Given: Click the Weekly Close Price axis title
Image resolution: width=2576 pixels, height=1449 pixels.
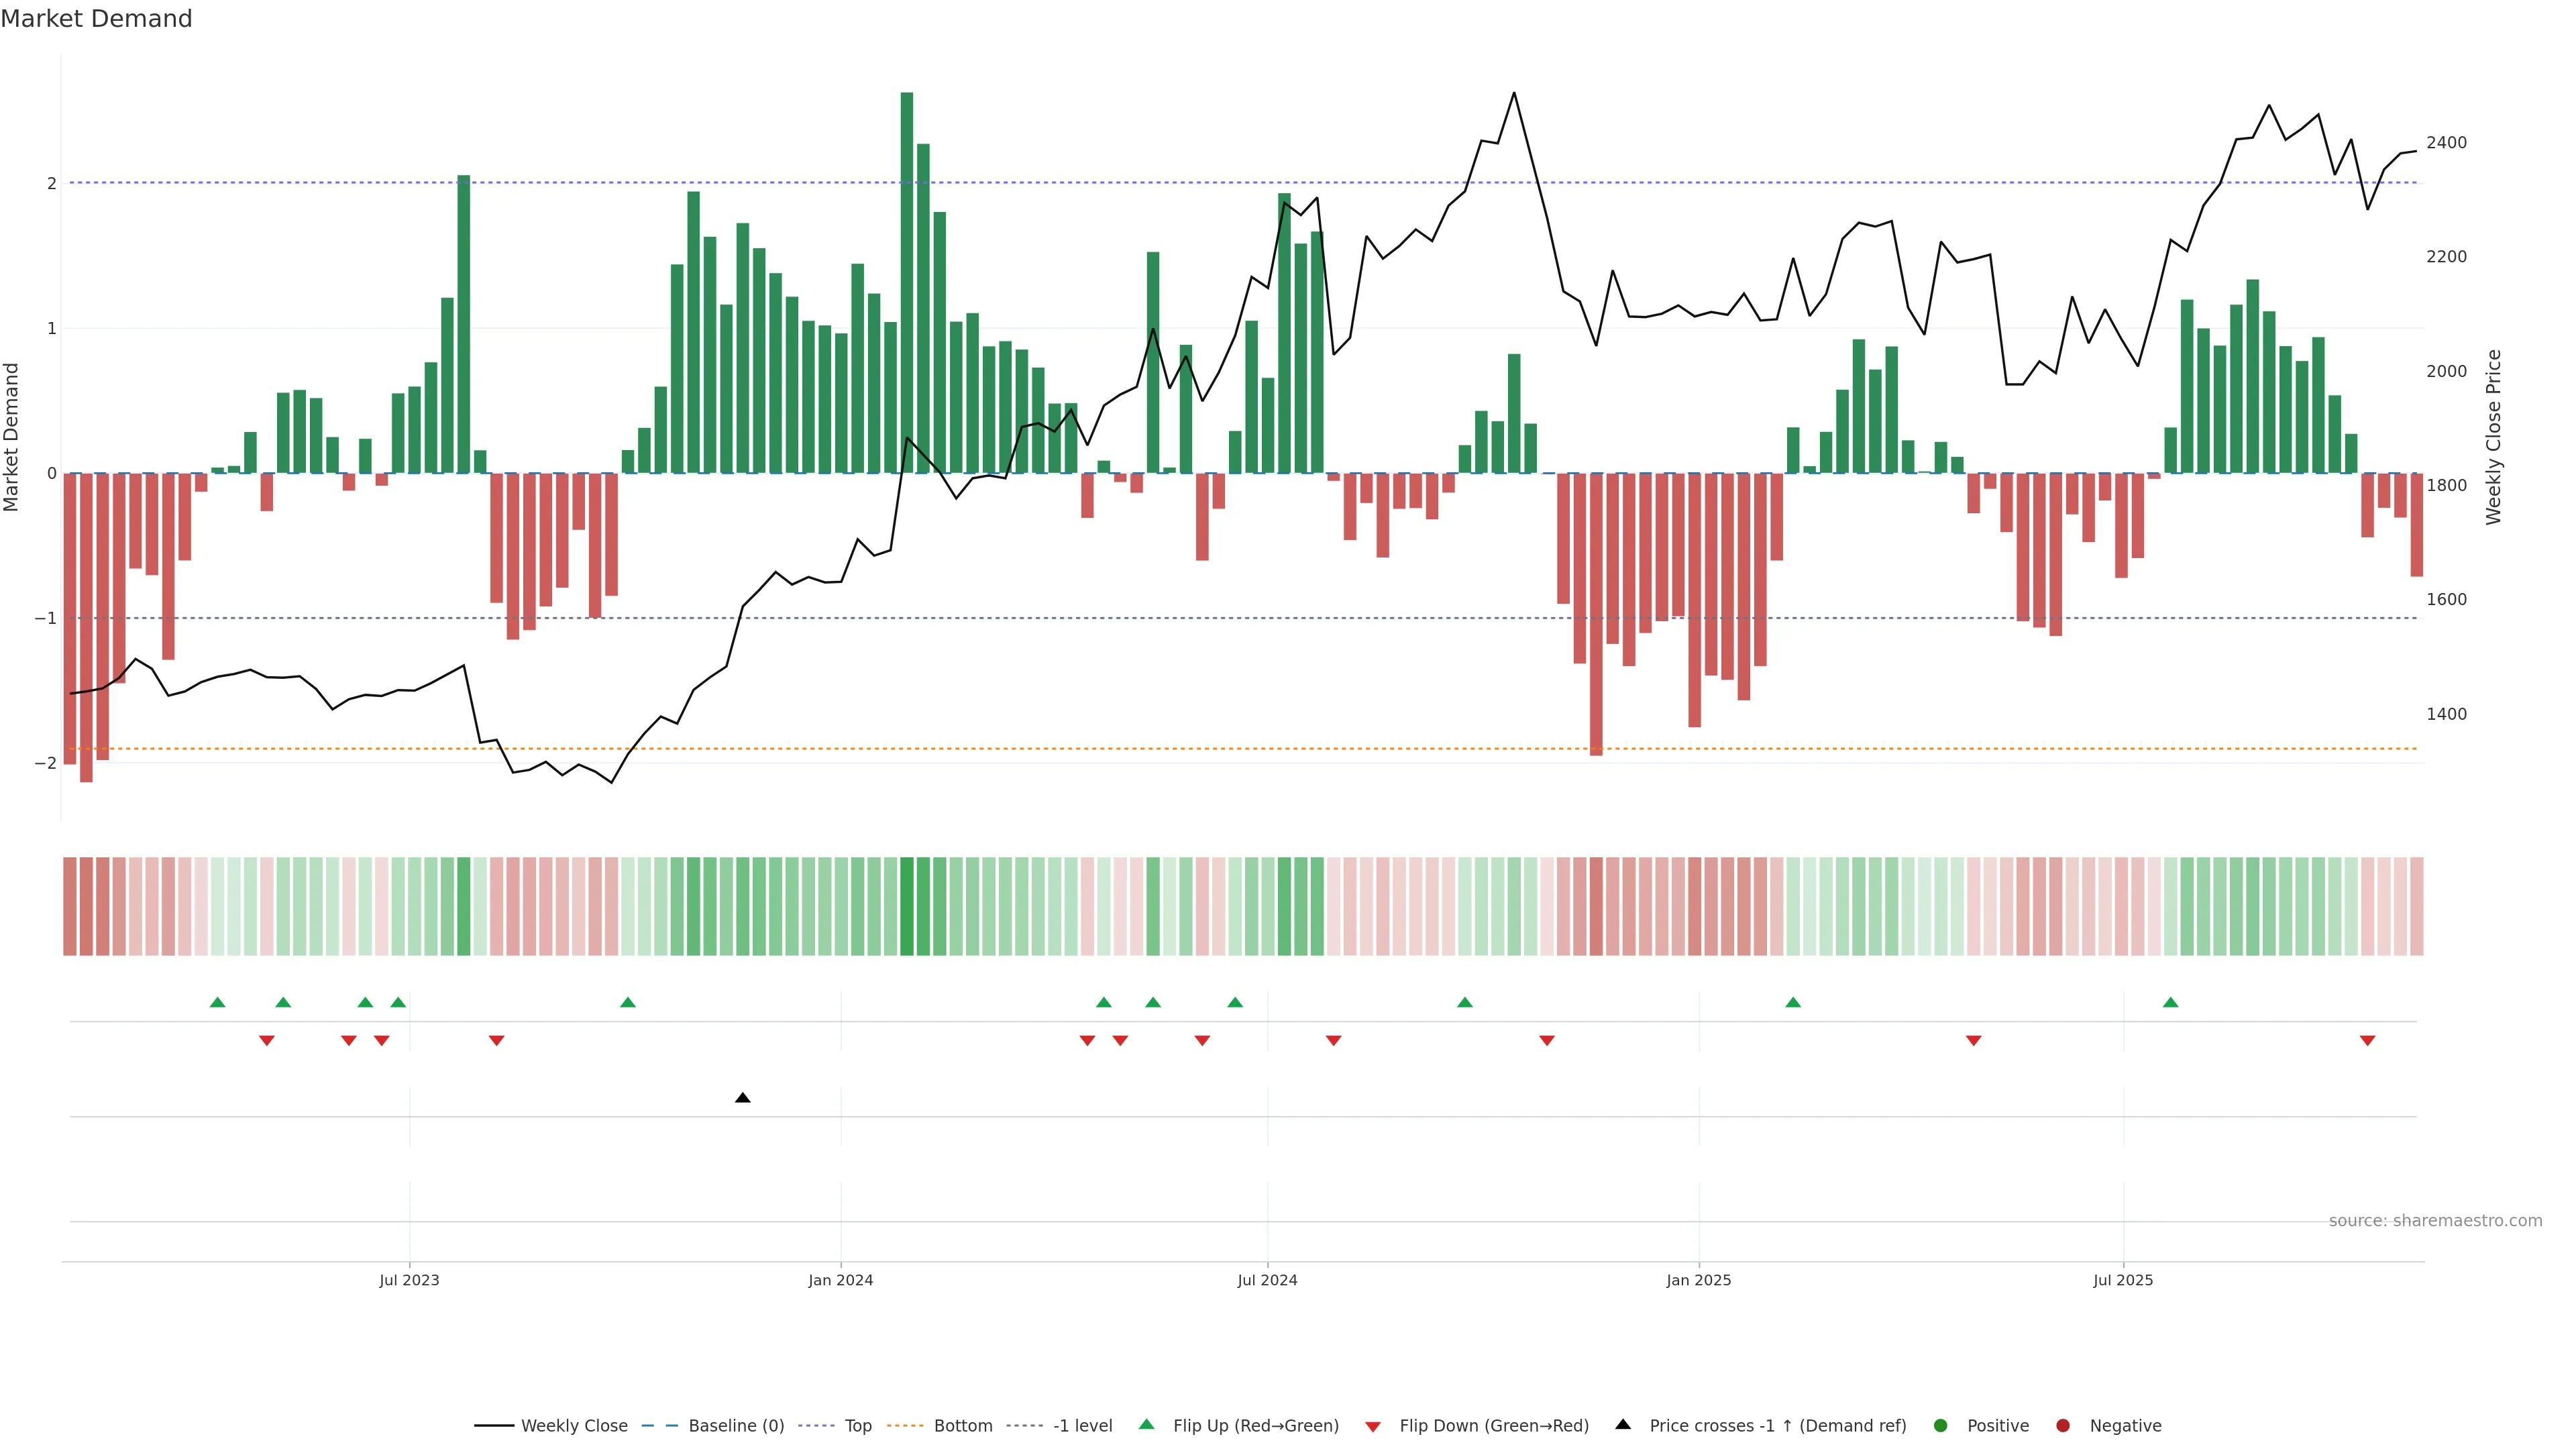Looking at the screenshot, I should [x=2493, y=437].
